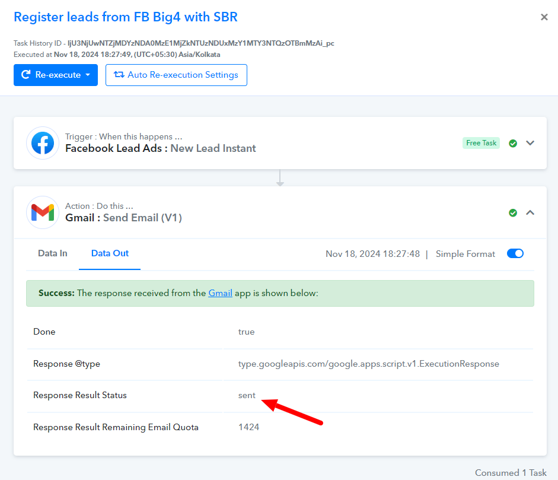
Task: Click the 'sent' status value
Action: (x=247, y=395)
